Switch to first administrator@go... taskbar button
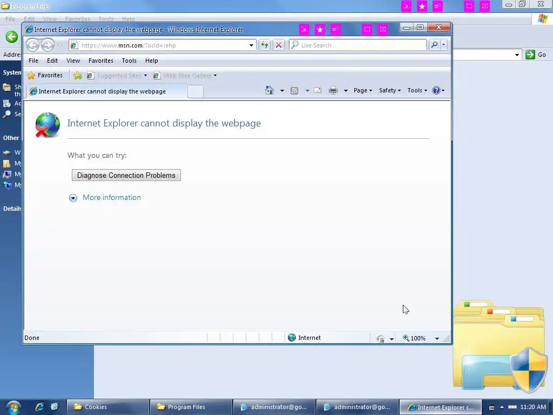Viewport: 553px width, 415px height. (274, 407)
